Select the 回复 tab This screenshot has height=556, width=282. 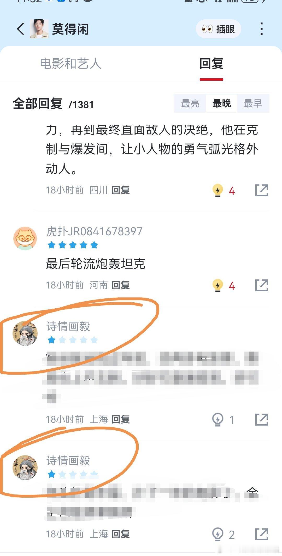click(211, 64)
